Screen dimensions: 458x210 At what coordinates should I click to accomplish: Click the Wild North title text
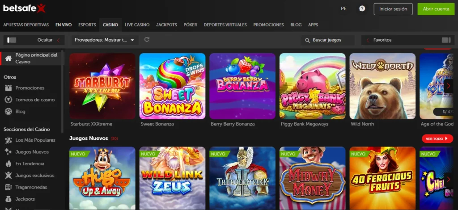pyautogui.click(x=362, y=124)
